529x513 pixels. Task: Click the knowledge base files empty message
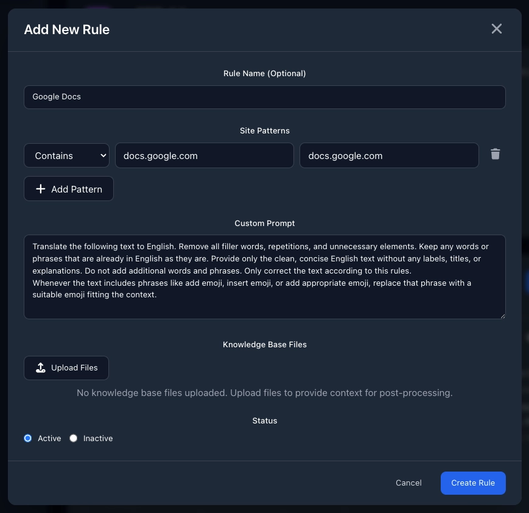(x=264, y=392)
